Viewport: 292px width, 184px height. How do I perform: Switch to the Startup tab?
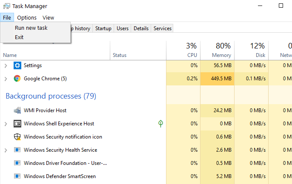point(103,28)
